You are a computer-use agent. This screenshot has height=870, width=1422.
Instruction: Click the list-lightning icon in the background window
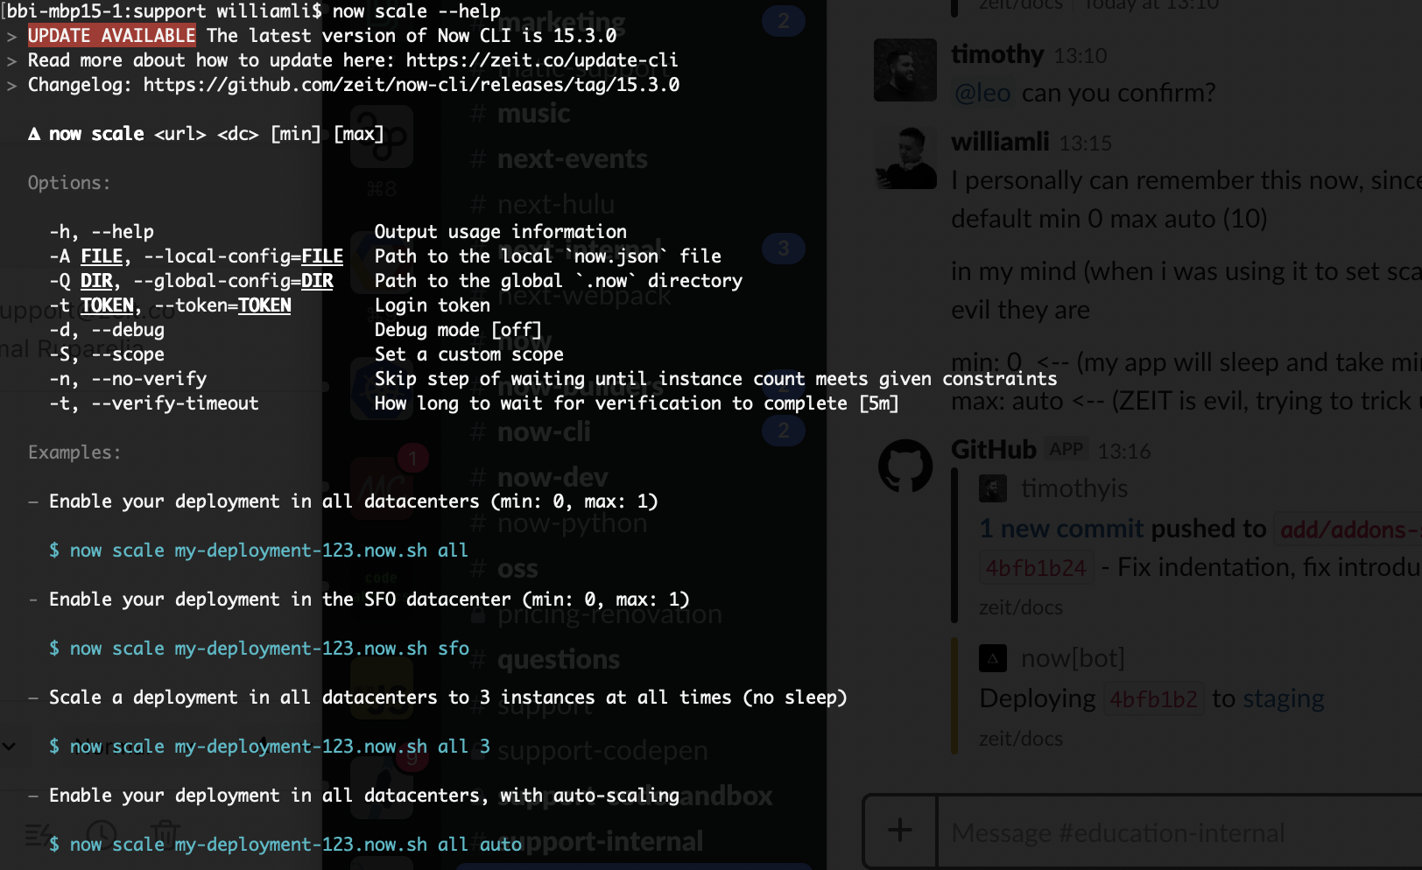click(39, 835)
